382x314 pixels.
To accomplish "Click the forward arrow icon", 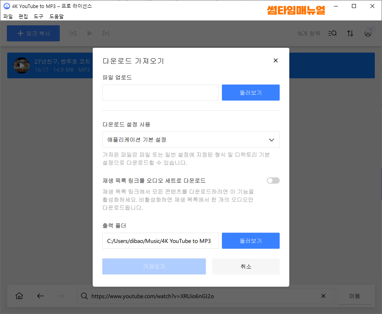I will click(x=61, y=296).
